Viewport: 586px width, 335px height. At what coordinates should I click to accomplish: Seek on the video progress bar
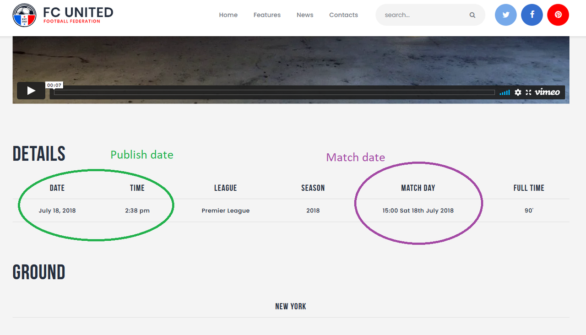274,92
